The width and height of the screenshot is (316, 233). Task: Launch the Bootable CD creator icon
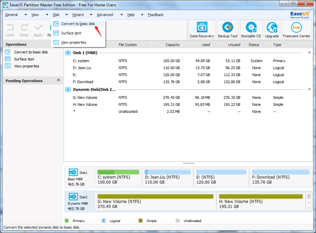[251, 27]
